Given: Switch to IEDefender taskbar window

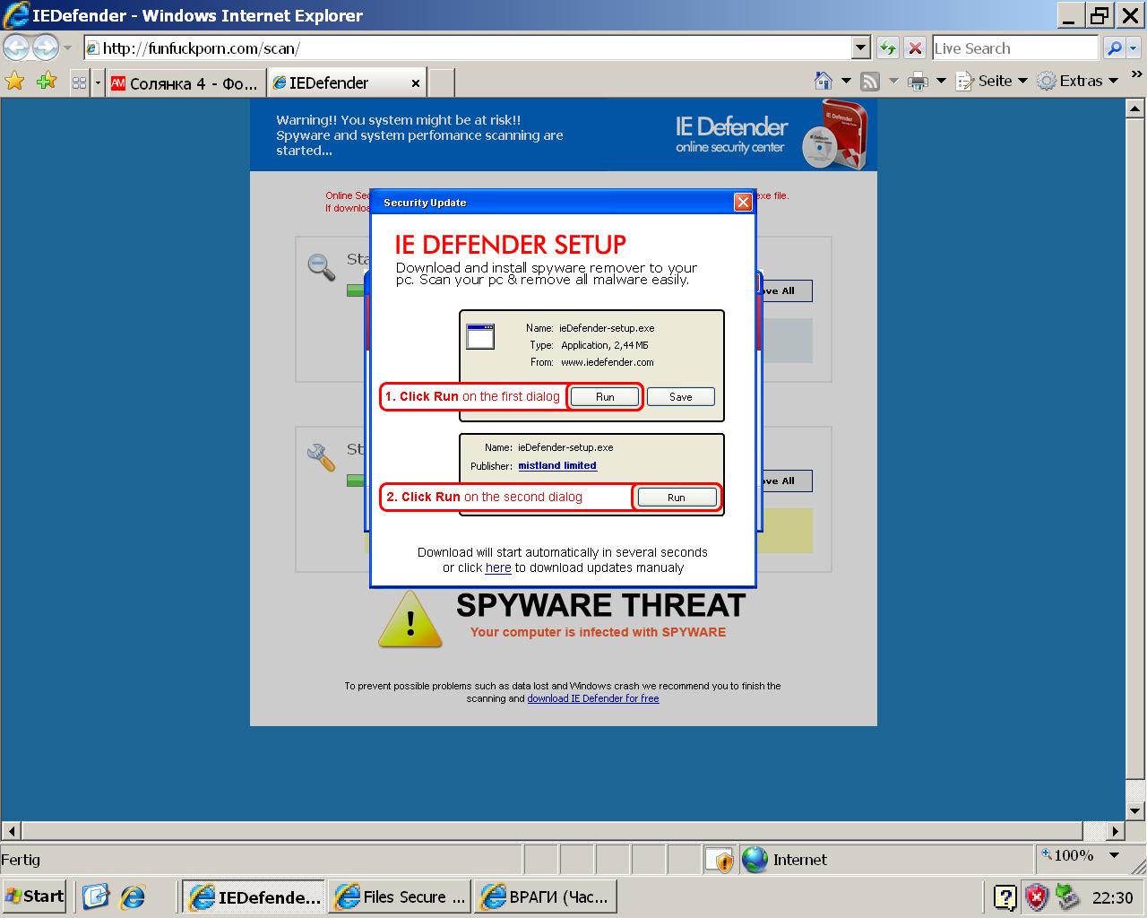Looking at the screenshot, I should point(254,896).
